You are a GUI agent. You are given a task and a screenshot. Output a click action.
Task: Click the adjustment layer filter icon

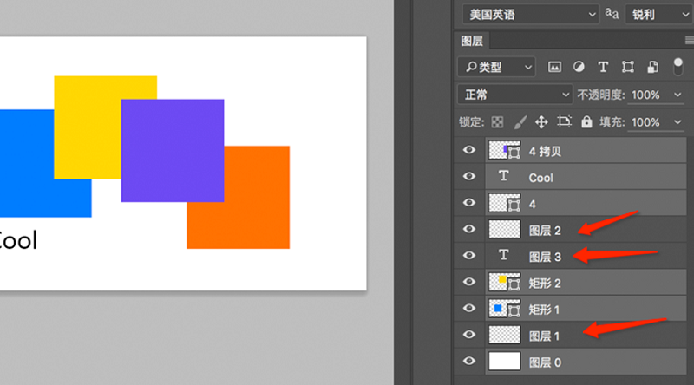pos(579,67)
